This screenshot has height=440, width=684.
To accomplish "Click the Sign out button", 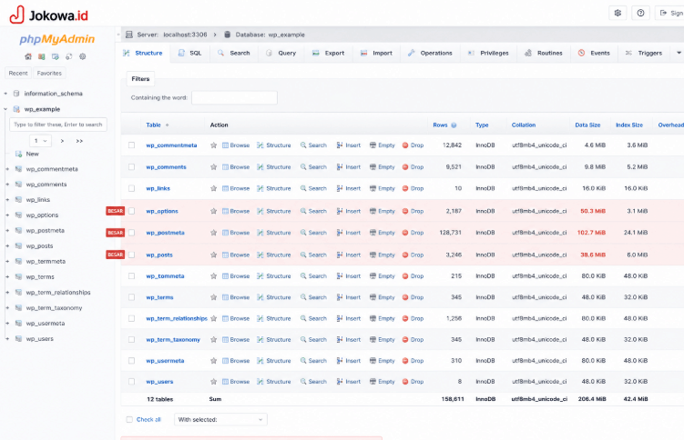I will pyautogui.click(x=669, y=13).
